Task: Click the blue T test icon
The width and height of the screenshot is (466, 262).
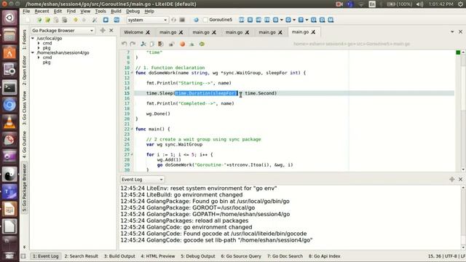Action: point(301,20)
